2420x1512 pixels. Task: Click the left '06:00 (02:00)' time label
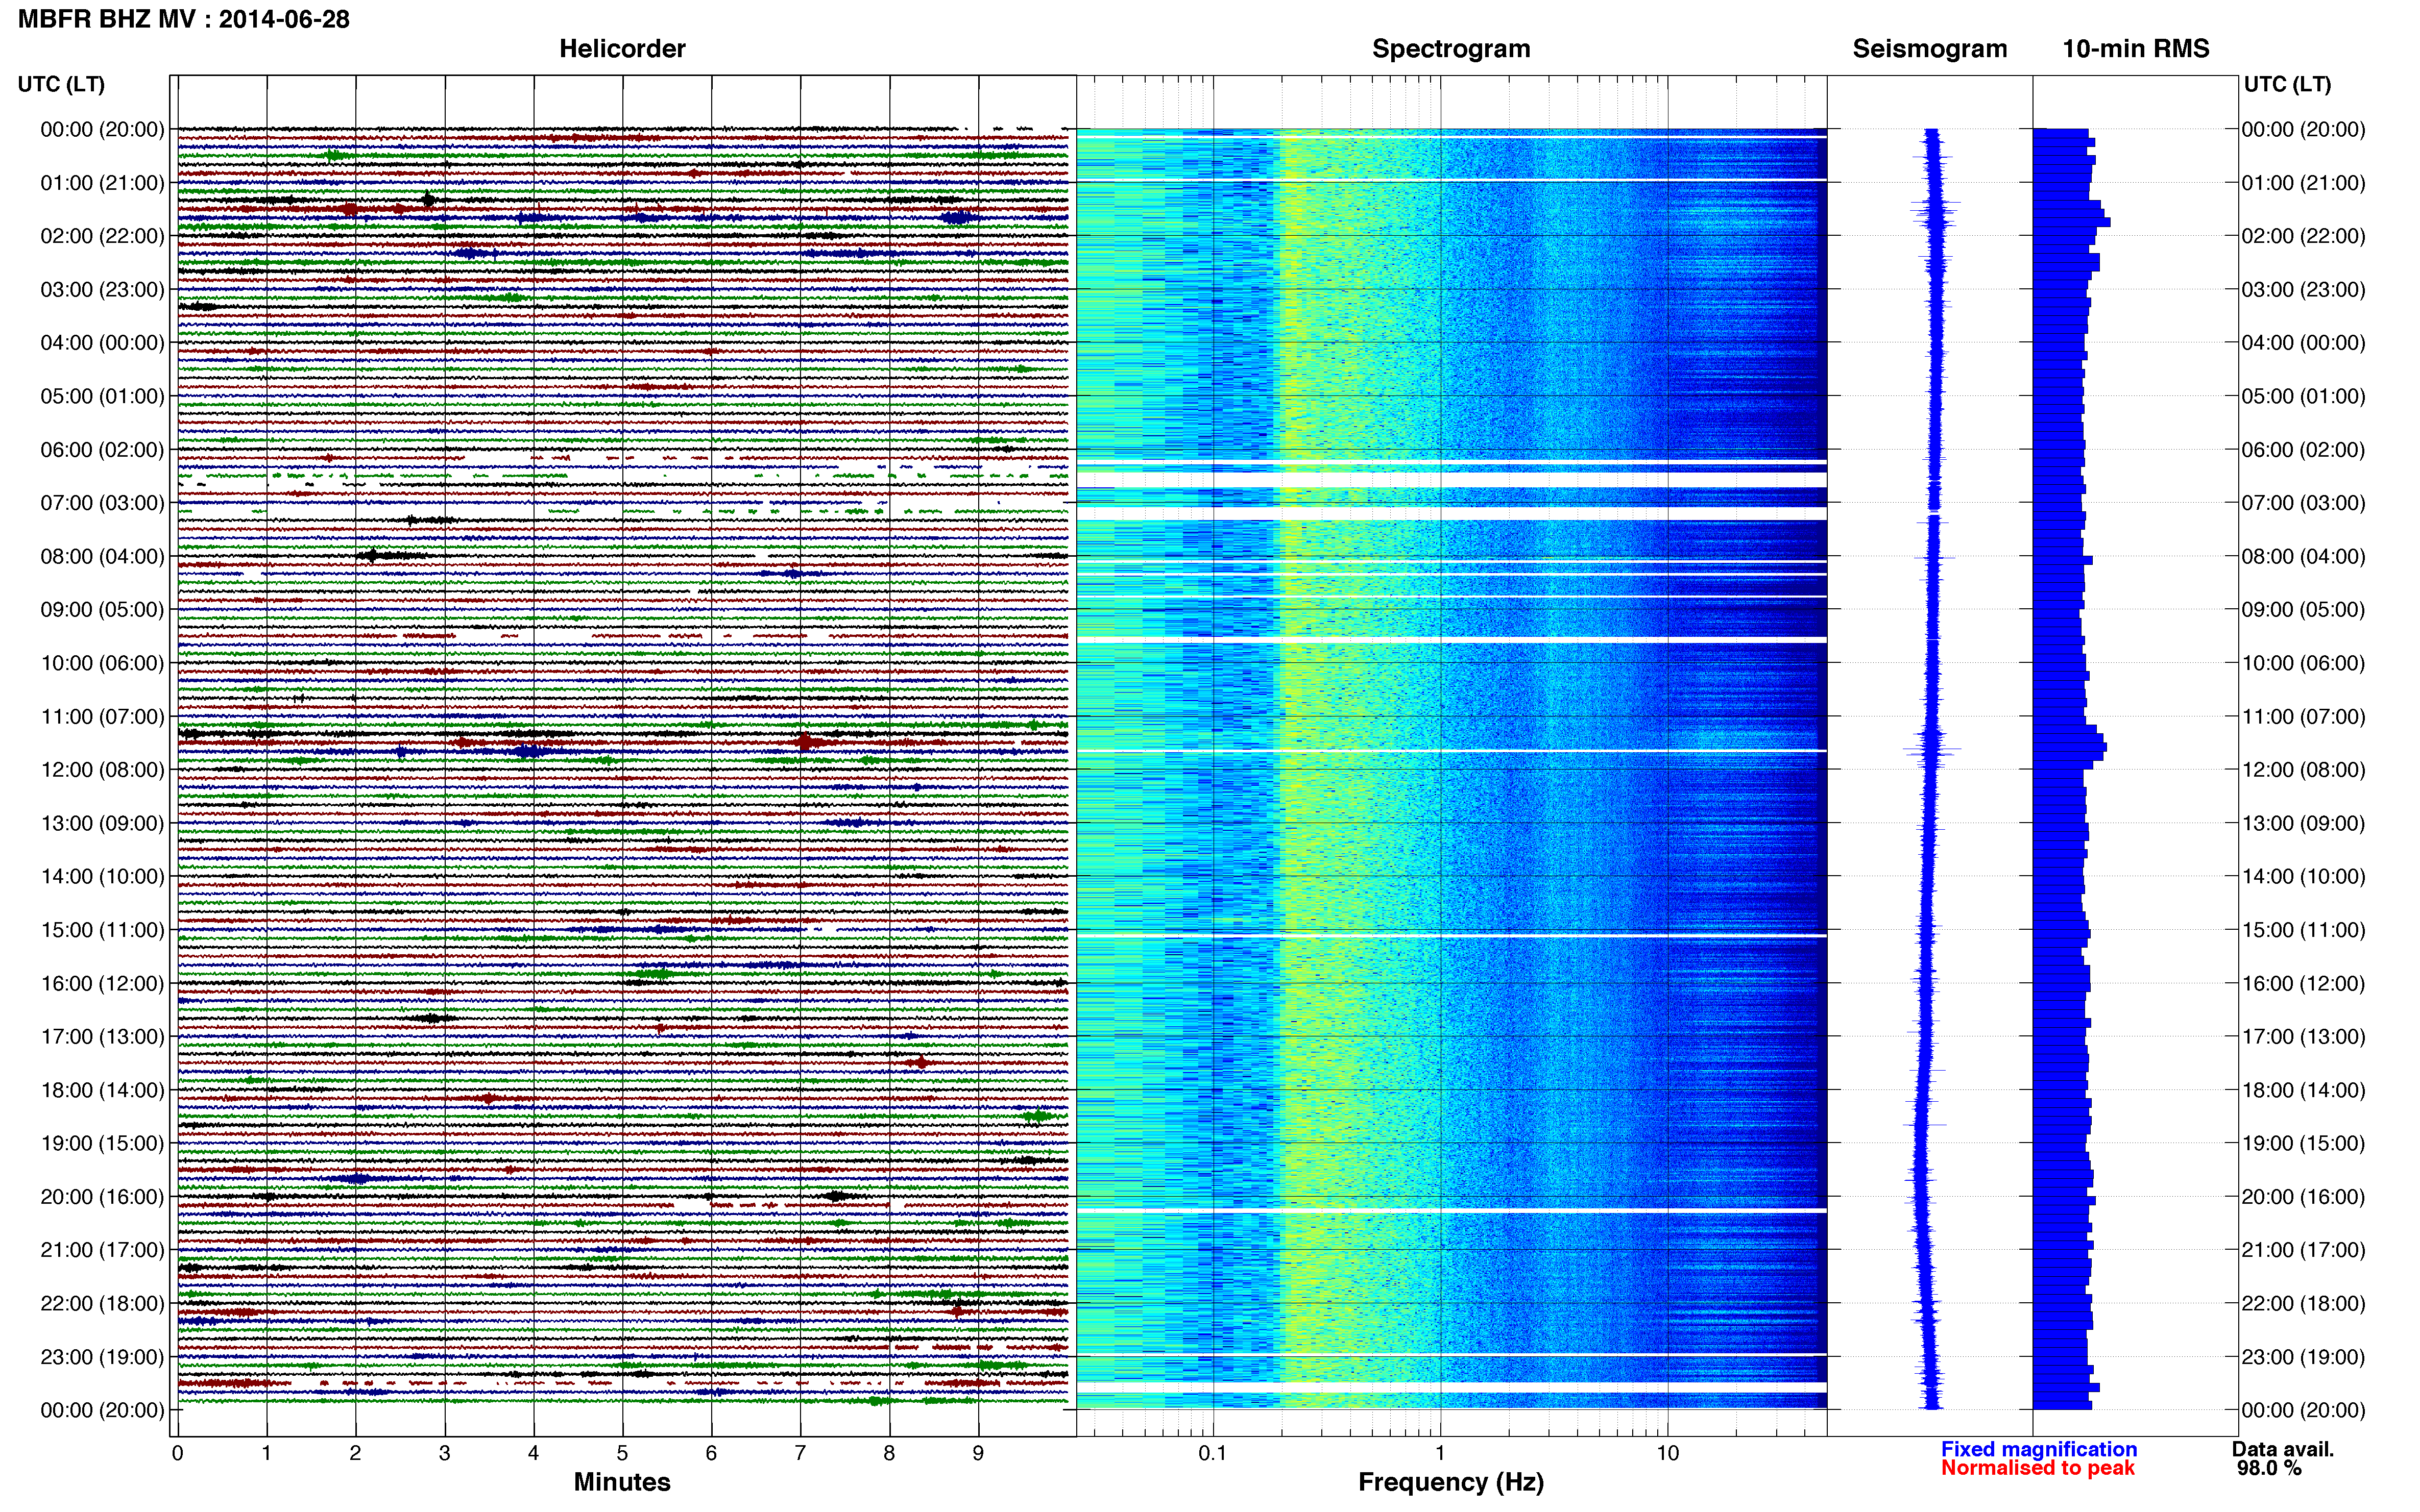tap(102, 450)
